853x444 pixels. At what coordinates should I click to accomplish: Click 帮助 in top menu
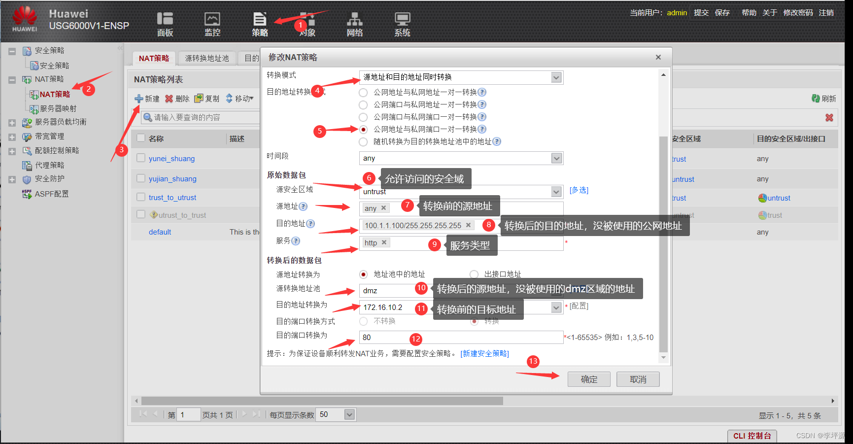[x=749, y=13]
